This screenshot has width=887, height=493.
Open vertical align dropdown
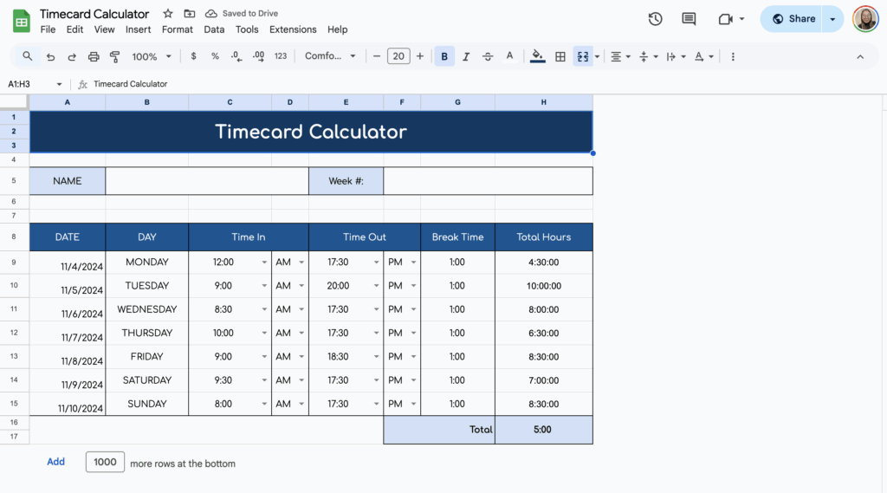tap(648, 56)
